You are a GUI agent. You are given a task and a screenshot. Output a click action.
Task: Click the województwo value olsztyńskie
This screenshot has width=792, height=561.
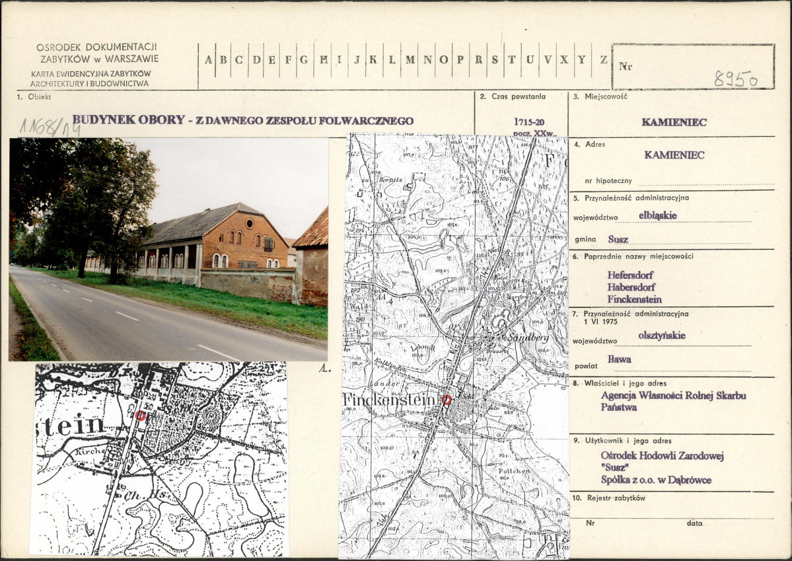662,336
